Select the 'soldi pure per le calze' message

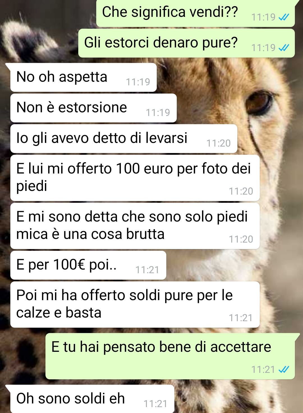(135, 305)
